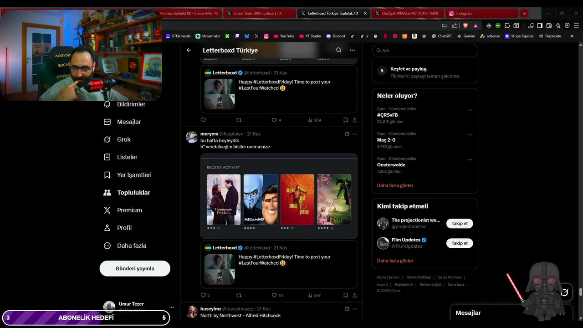Open the Wicked poster image
Viewport: 583px width, 328px height.
pyautogui.click(x=334, y=200)
